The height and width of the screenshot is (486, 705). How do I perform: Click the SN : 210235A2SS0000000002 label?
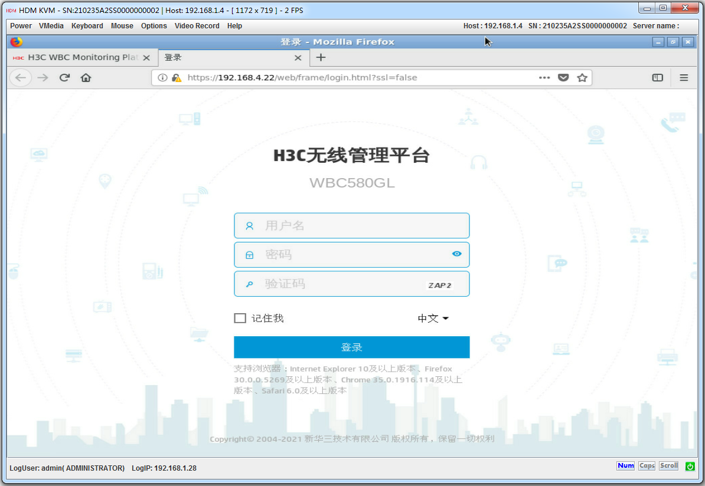pos(578,26)
